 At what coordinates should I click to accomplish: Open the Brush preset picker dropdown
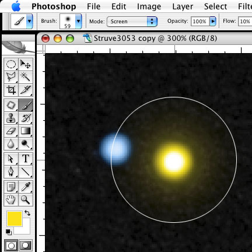[x=78, y=21]
